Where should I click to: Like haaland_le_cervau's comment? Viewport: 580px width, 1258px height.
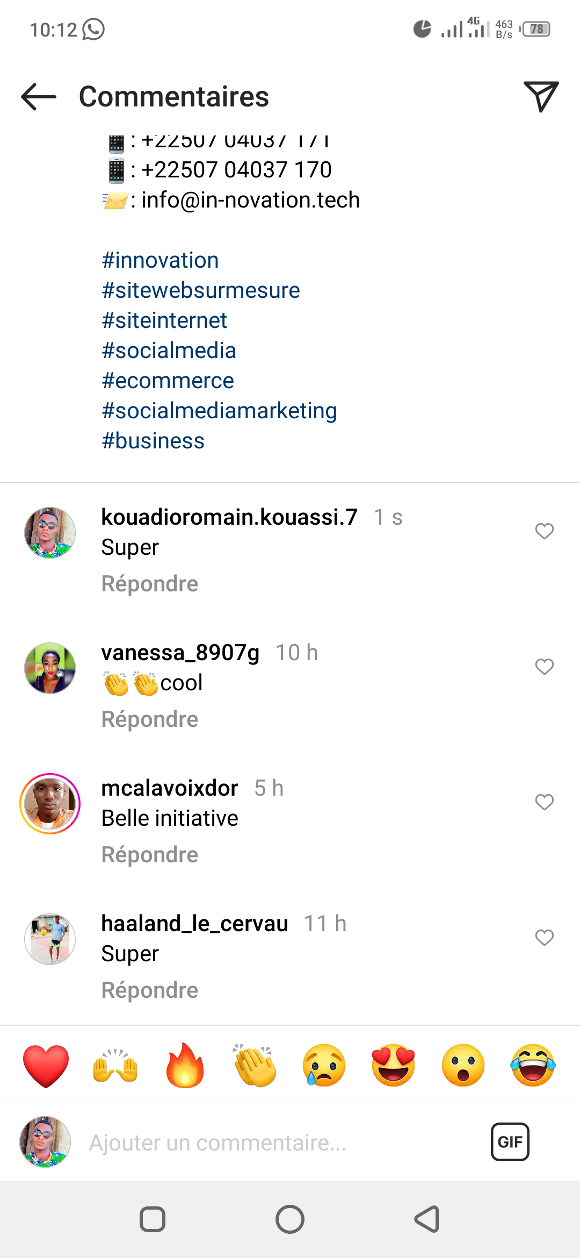pyautogui.click(x=544, y=938)
